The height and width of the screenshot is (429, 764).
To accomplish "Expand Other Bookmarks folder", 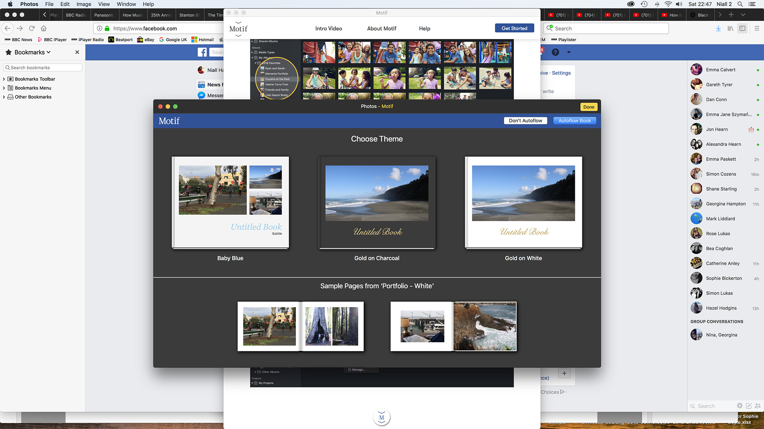I will 4,97.
